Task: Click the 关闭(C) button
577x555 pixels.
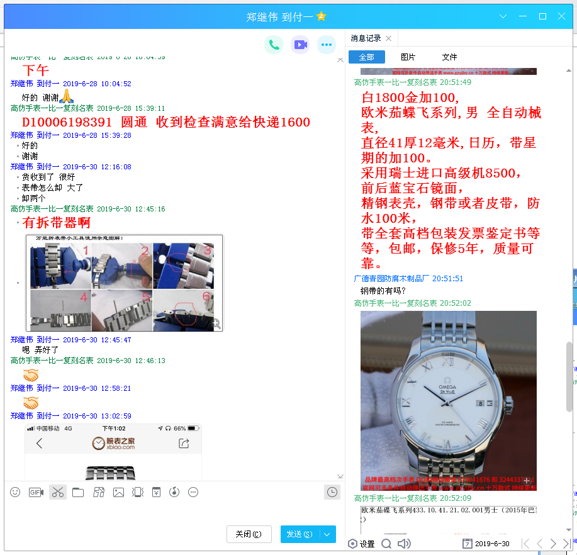Action: [249, 534]
